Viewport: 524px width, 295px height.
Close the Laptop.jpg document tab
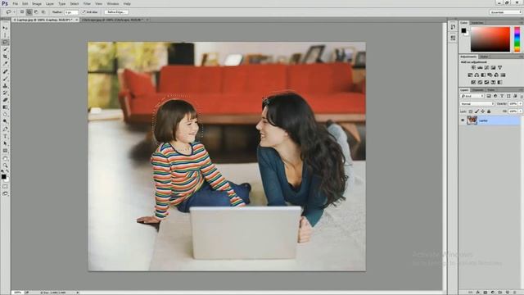tap(76, 20)
